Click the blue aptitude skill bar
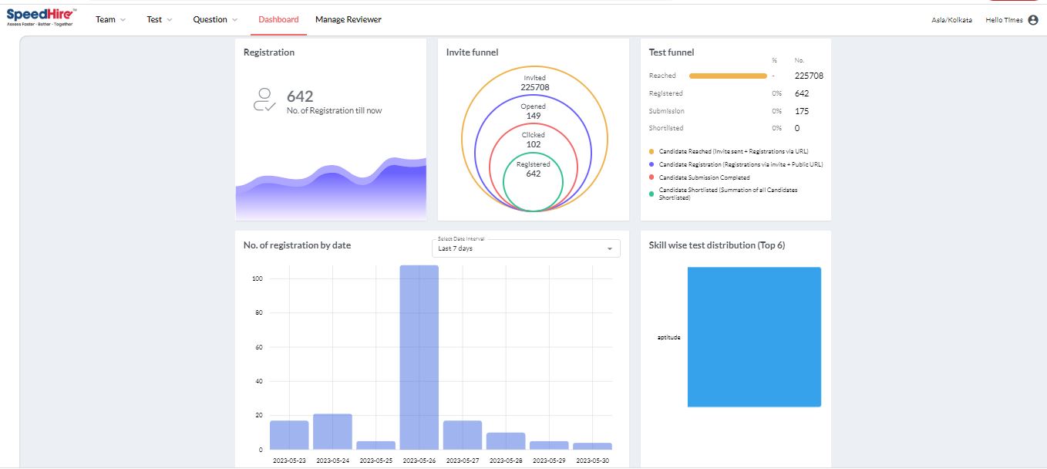1047x469 pixels. point(754,337)
